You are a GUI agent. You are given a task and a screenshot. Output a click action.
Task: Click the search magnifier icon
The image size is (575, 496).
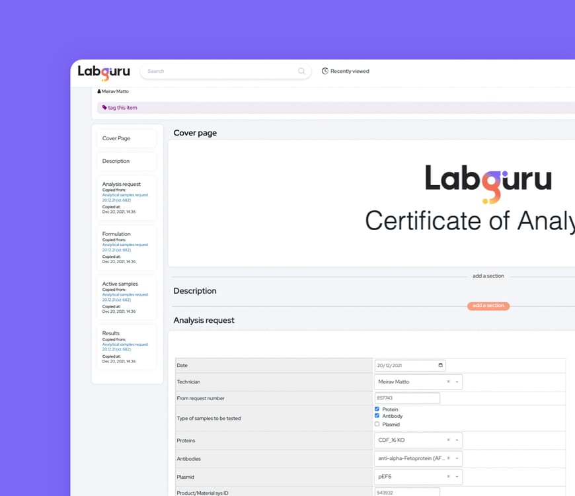301,71
